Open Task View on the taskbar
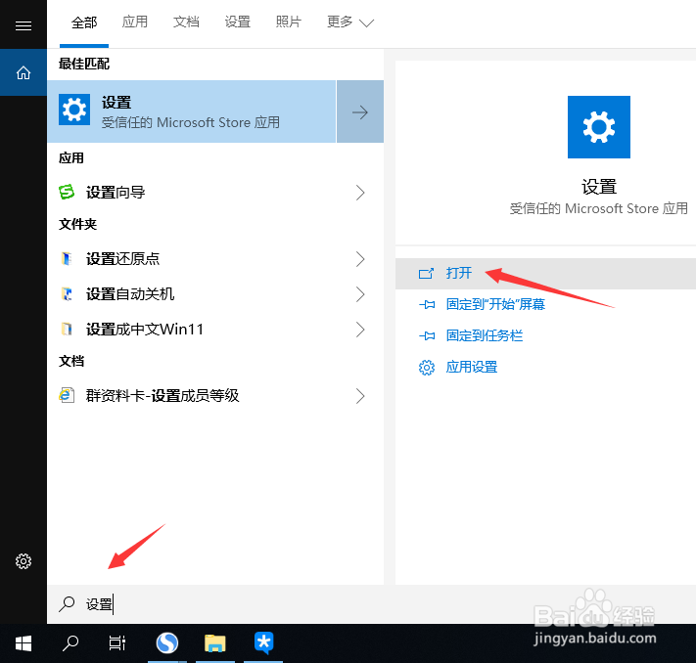Screen dimensions: 696x663 117,643
